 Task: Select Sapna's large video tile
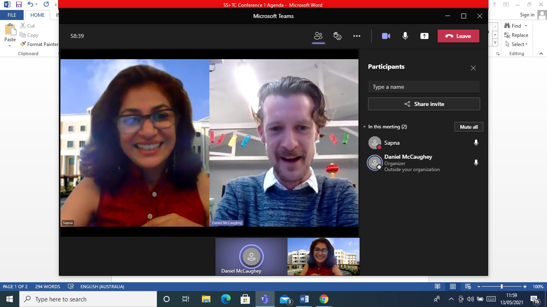click(x=135, y=143)
